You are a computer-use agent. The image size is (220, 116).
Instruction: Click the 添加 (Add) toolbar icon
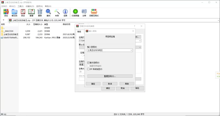click(x=6, y=12)
